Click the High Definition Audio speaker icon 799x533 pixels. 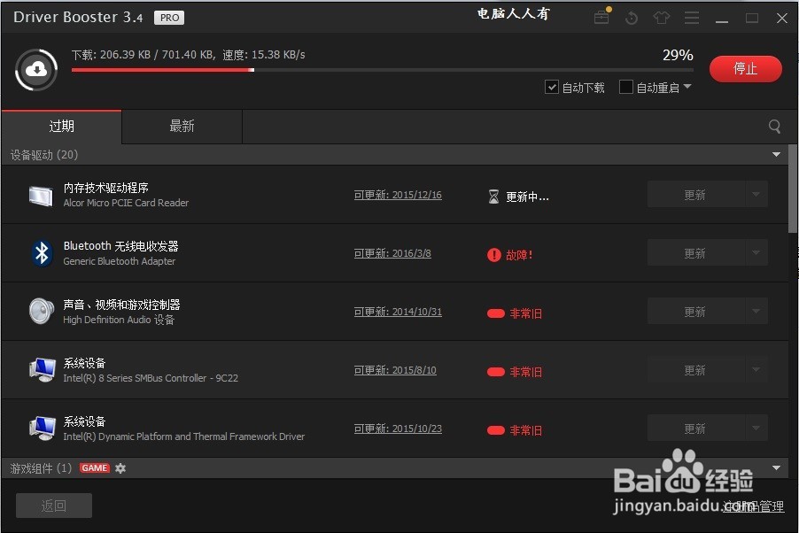(42, 312)
